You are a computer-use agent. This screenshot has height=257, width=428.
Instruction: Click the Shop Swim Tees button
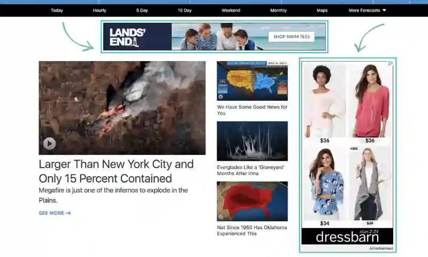click(x=291, y=37)
